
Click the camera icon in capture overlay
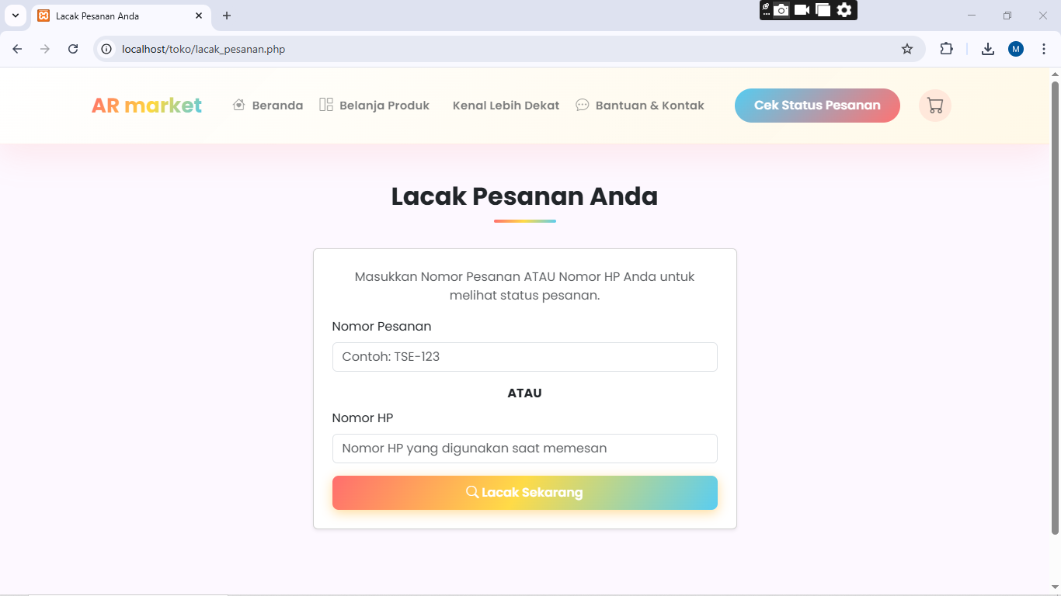(781, 10)
